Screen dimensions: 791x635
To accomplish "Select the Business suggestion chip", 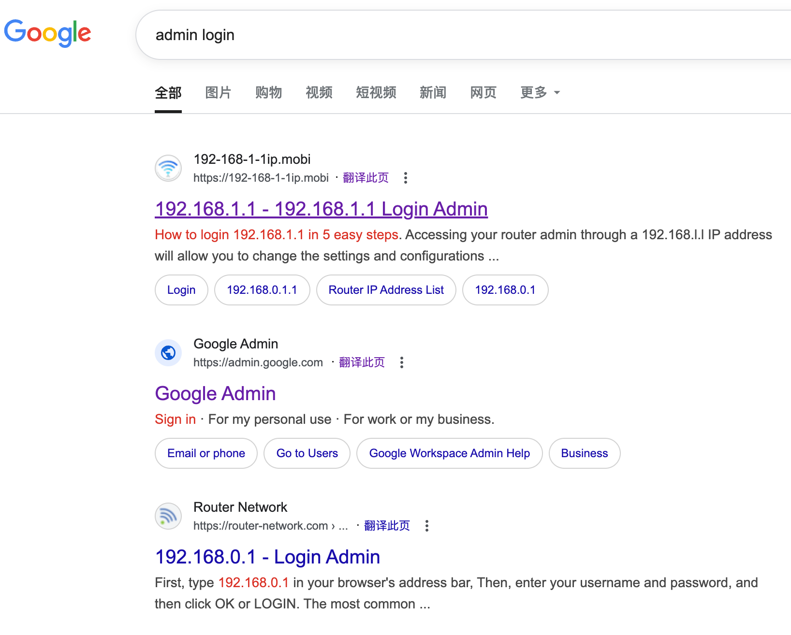I will [x=584, y=453].
